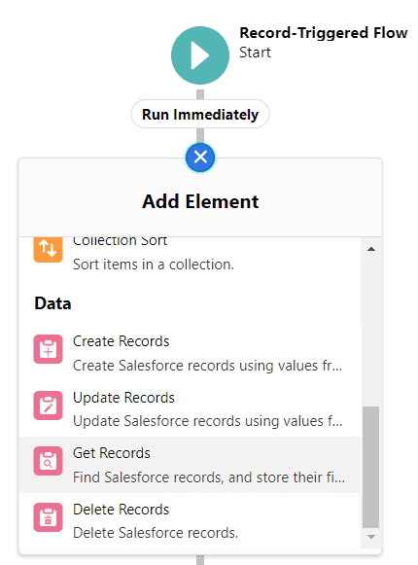Click the Delete Records trash icon
The height and width of the screenshot is (565, 418).
49,517
